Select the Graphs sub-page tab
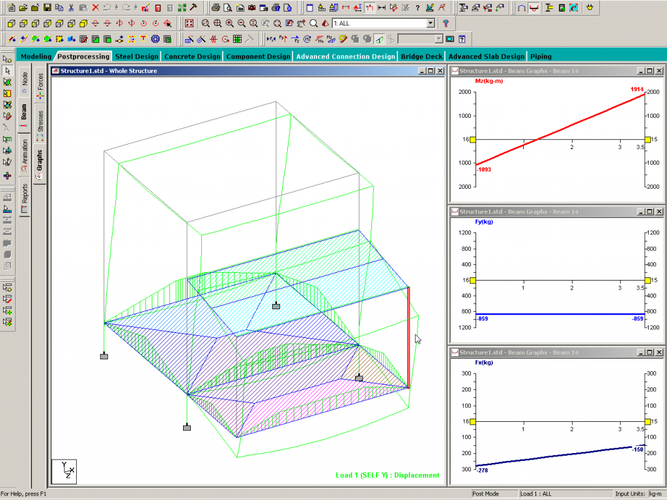 pyautogui.click(x=39, y=165)
